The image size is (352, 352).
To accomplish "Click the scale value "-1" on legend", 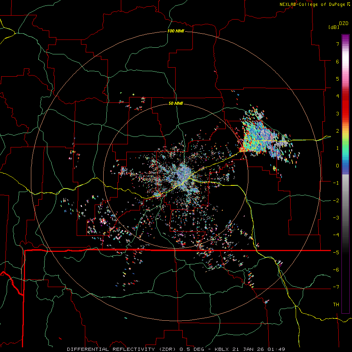I will (x=336, y=183).
